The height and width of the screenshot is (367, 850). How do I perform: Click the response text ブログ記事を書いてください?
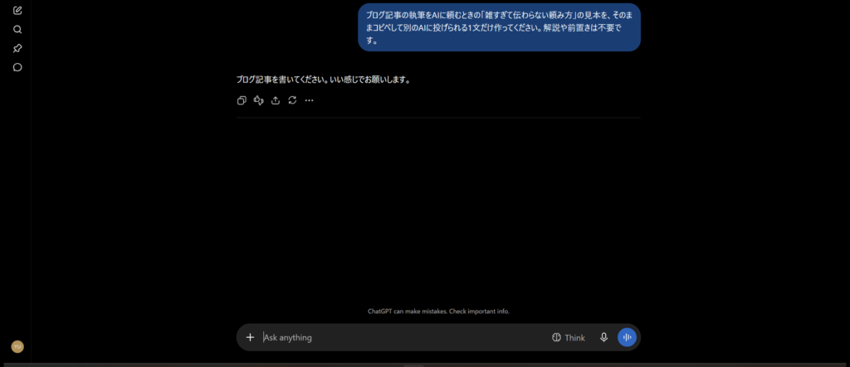[x=281, y=80]
